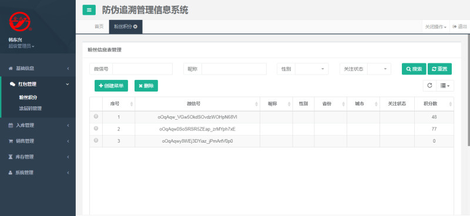This screenshot has height=216, width=470.
Task: Click points value 48
Action: coord(434,117)
